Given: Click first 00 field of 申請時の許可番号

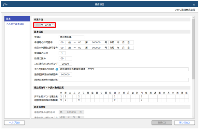Looking at the screenshot, I should pos(62,43).
